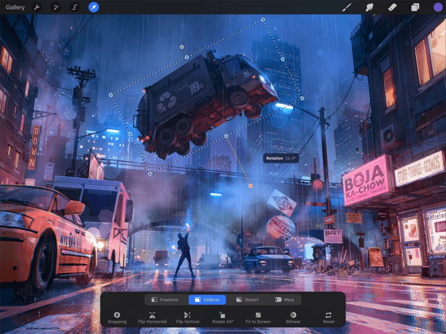The image size is (446, 334).
Task: Switch to Warp transform mode
Action: tap(285, 300)
